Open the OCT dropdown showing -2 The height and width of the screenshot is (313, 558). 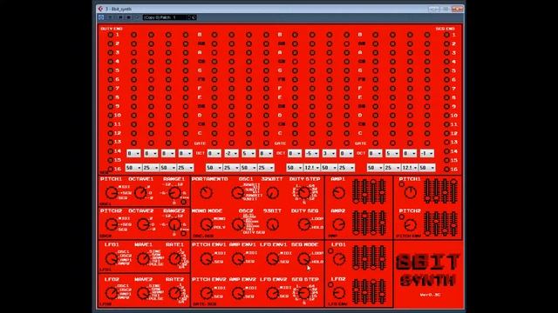pos(231,153)
